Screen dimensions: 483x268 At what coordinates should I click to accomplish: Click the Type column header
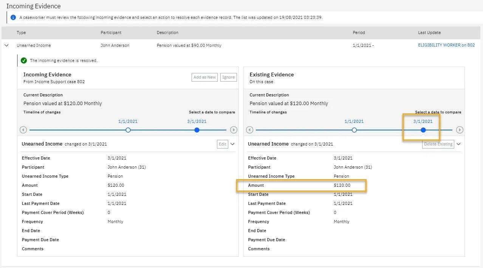coord(21,33)
